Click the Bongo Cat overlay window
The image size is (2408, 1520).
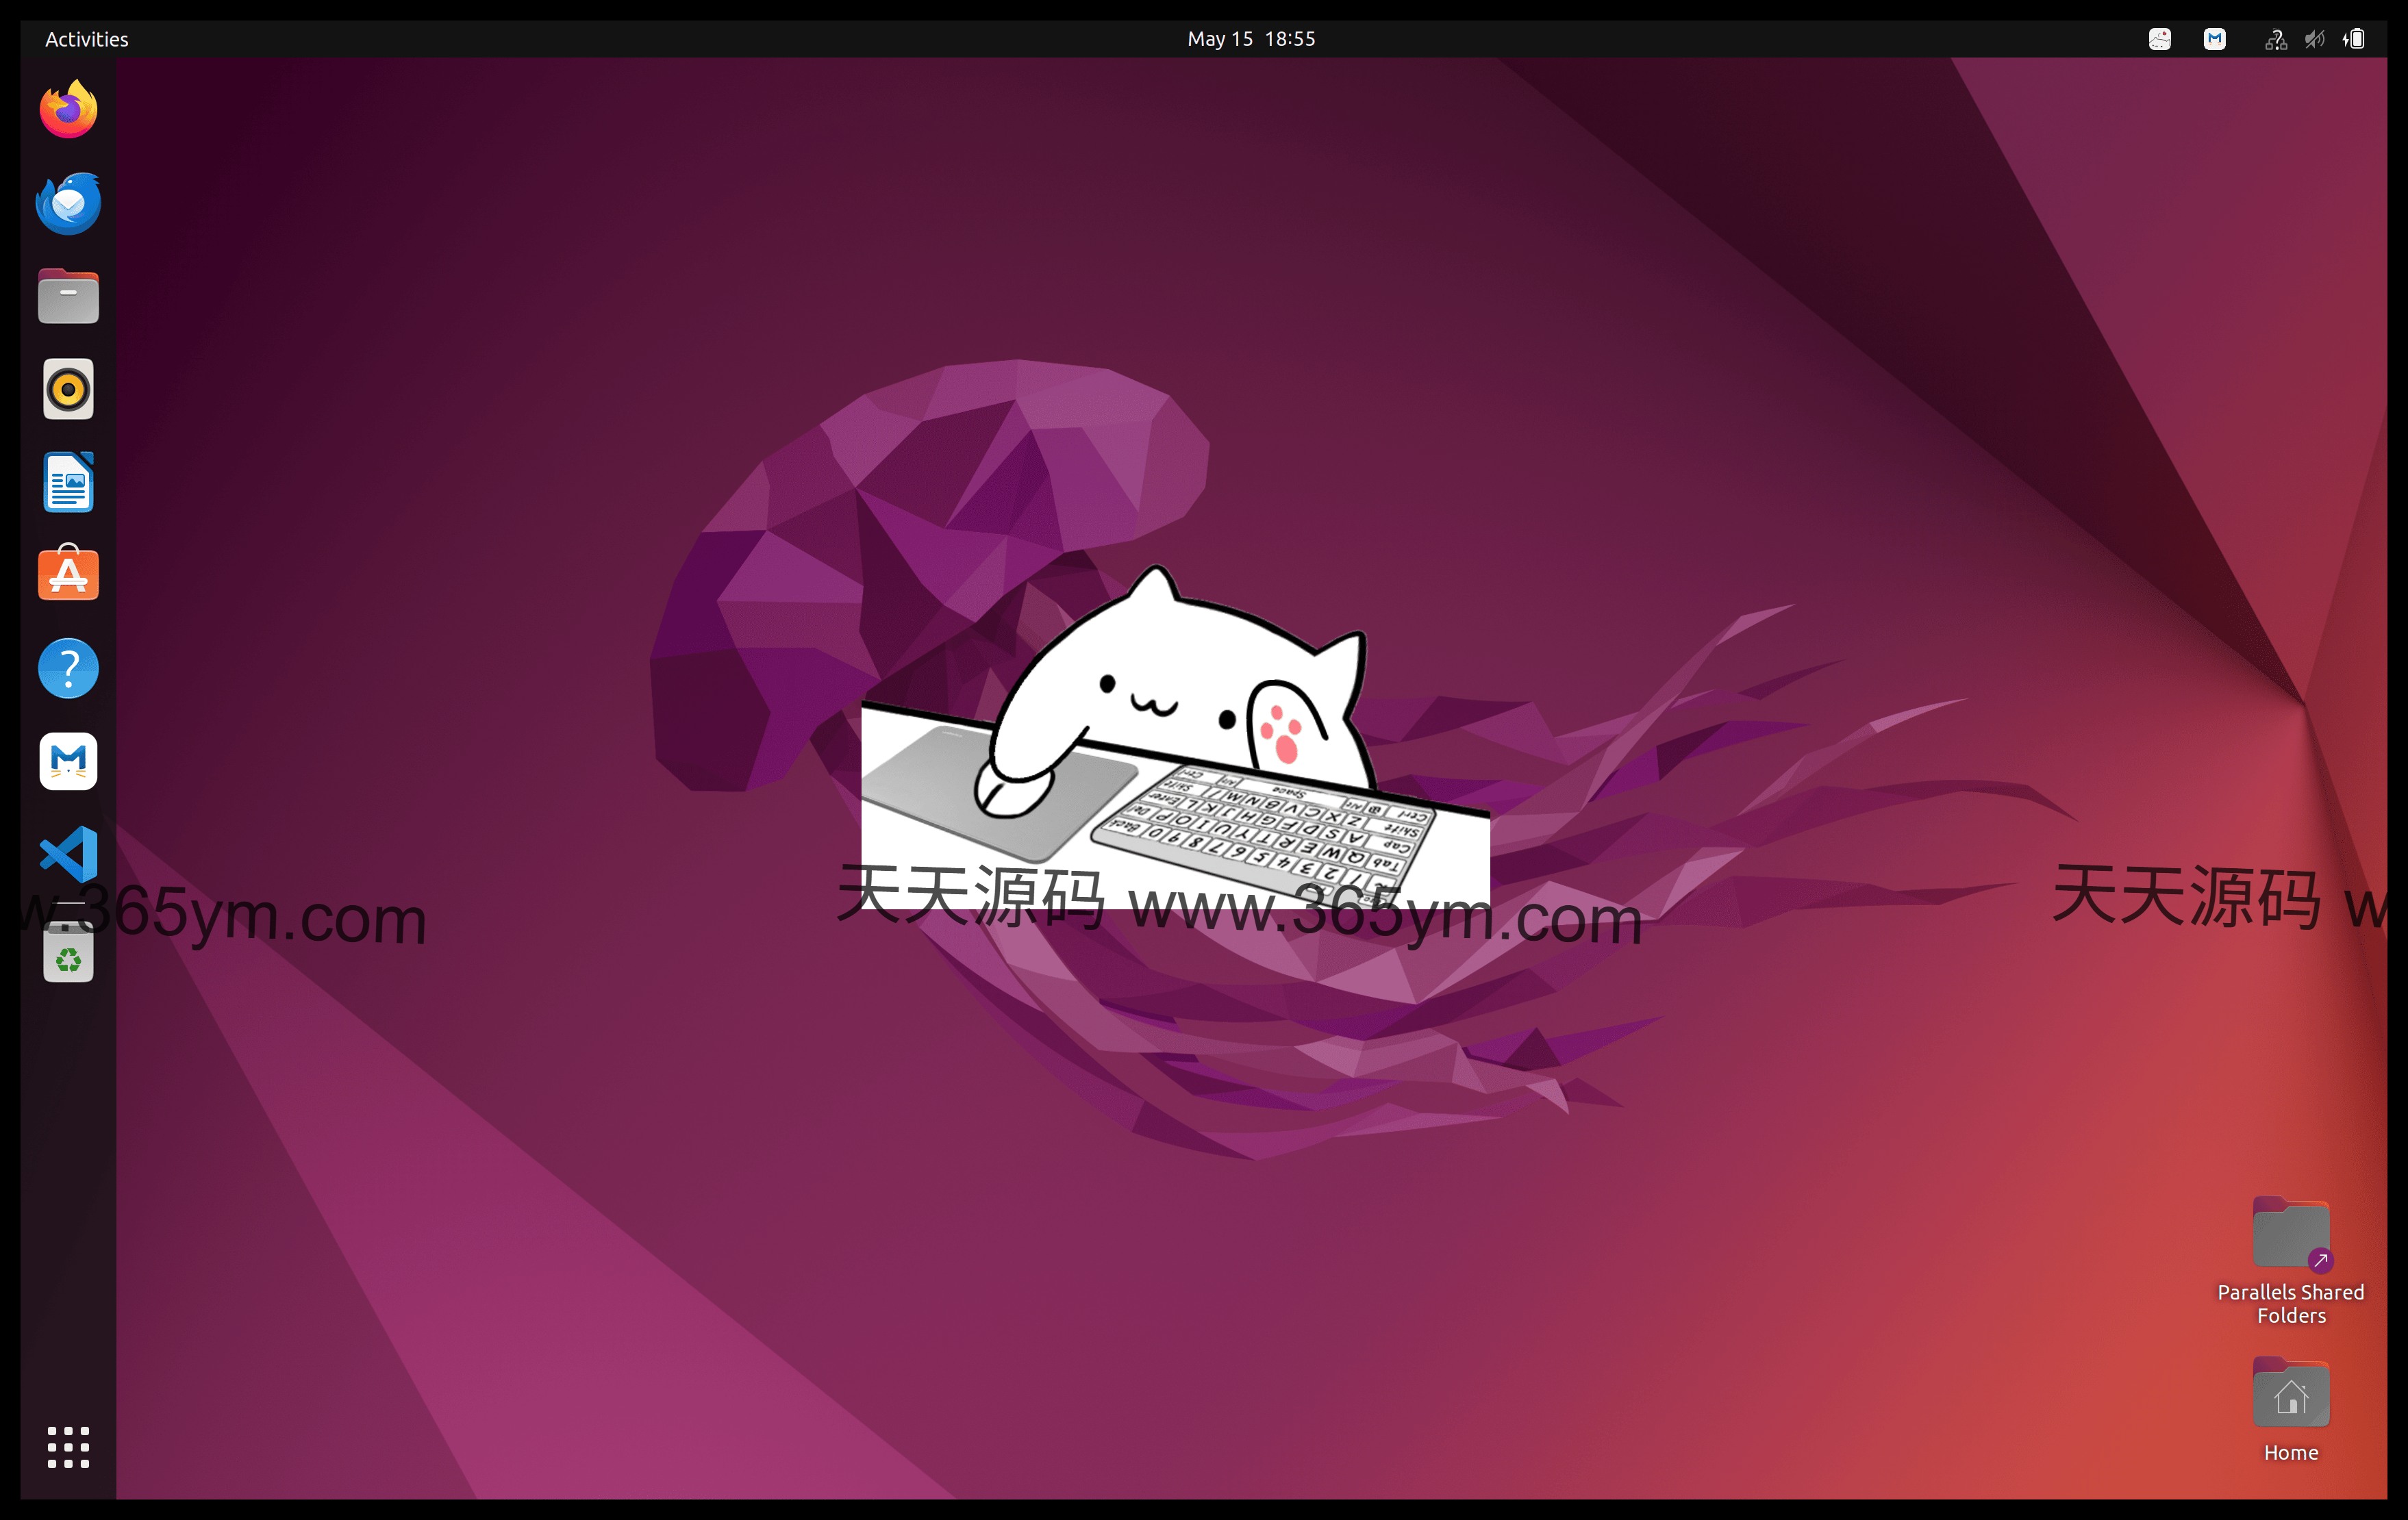[x=1175, y=737]
